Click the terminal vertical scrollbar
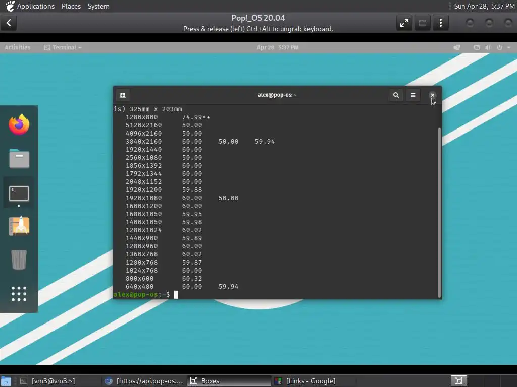517x387 pixels. 439,212
